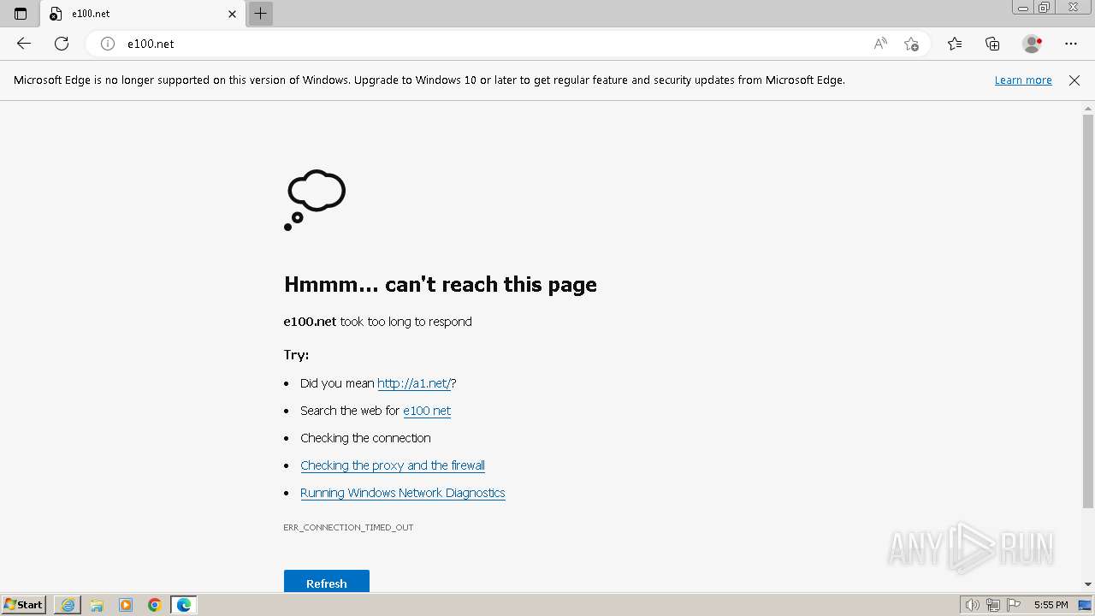The image size is (1095, 616).
Task: Open the volume speaker tray icon
Action: [x=972, y=605]
